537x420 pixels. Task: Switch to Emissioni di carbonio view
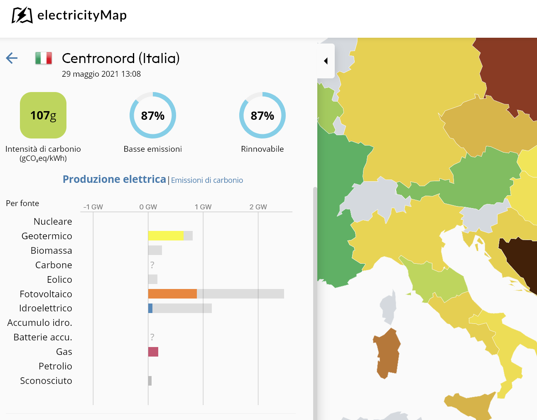point(207,180)
